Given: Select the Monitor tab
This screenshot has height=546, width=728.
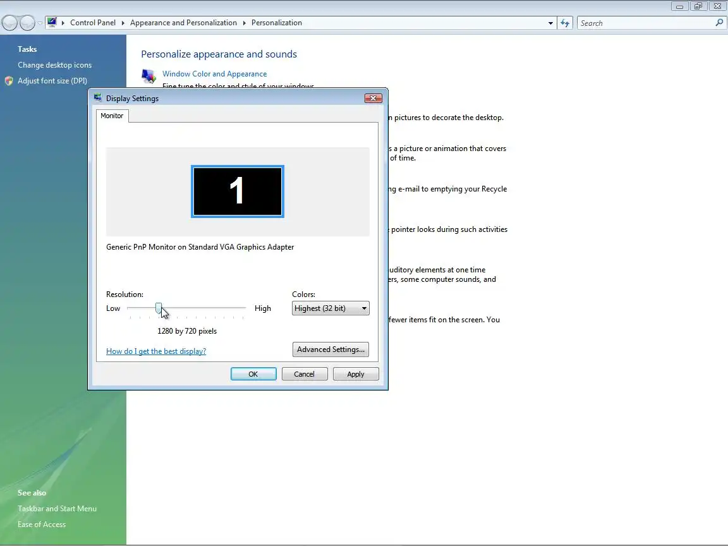Looking at the screenshot, I should point(112,116).
